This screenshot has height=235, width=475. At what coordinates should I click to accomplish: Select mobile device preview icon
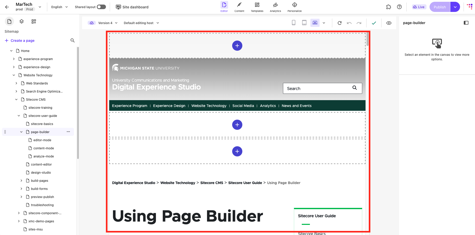click(x=294, y=23)
